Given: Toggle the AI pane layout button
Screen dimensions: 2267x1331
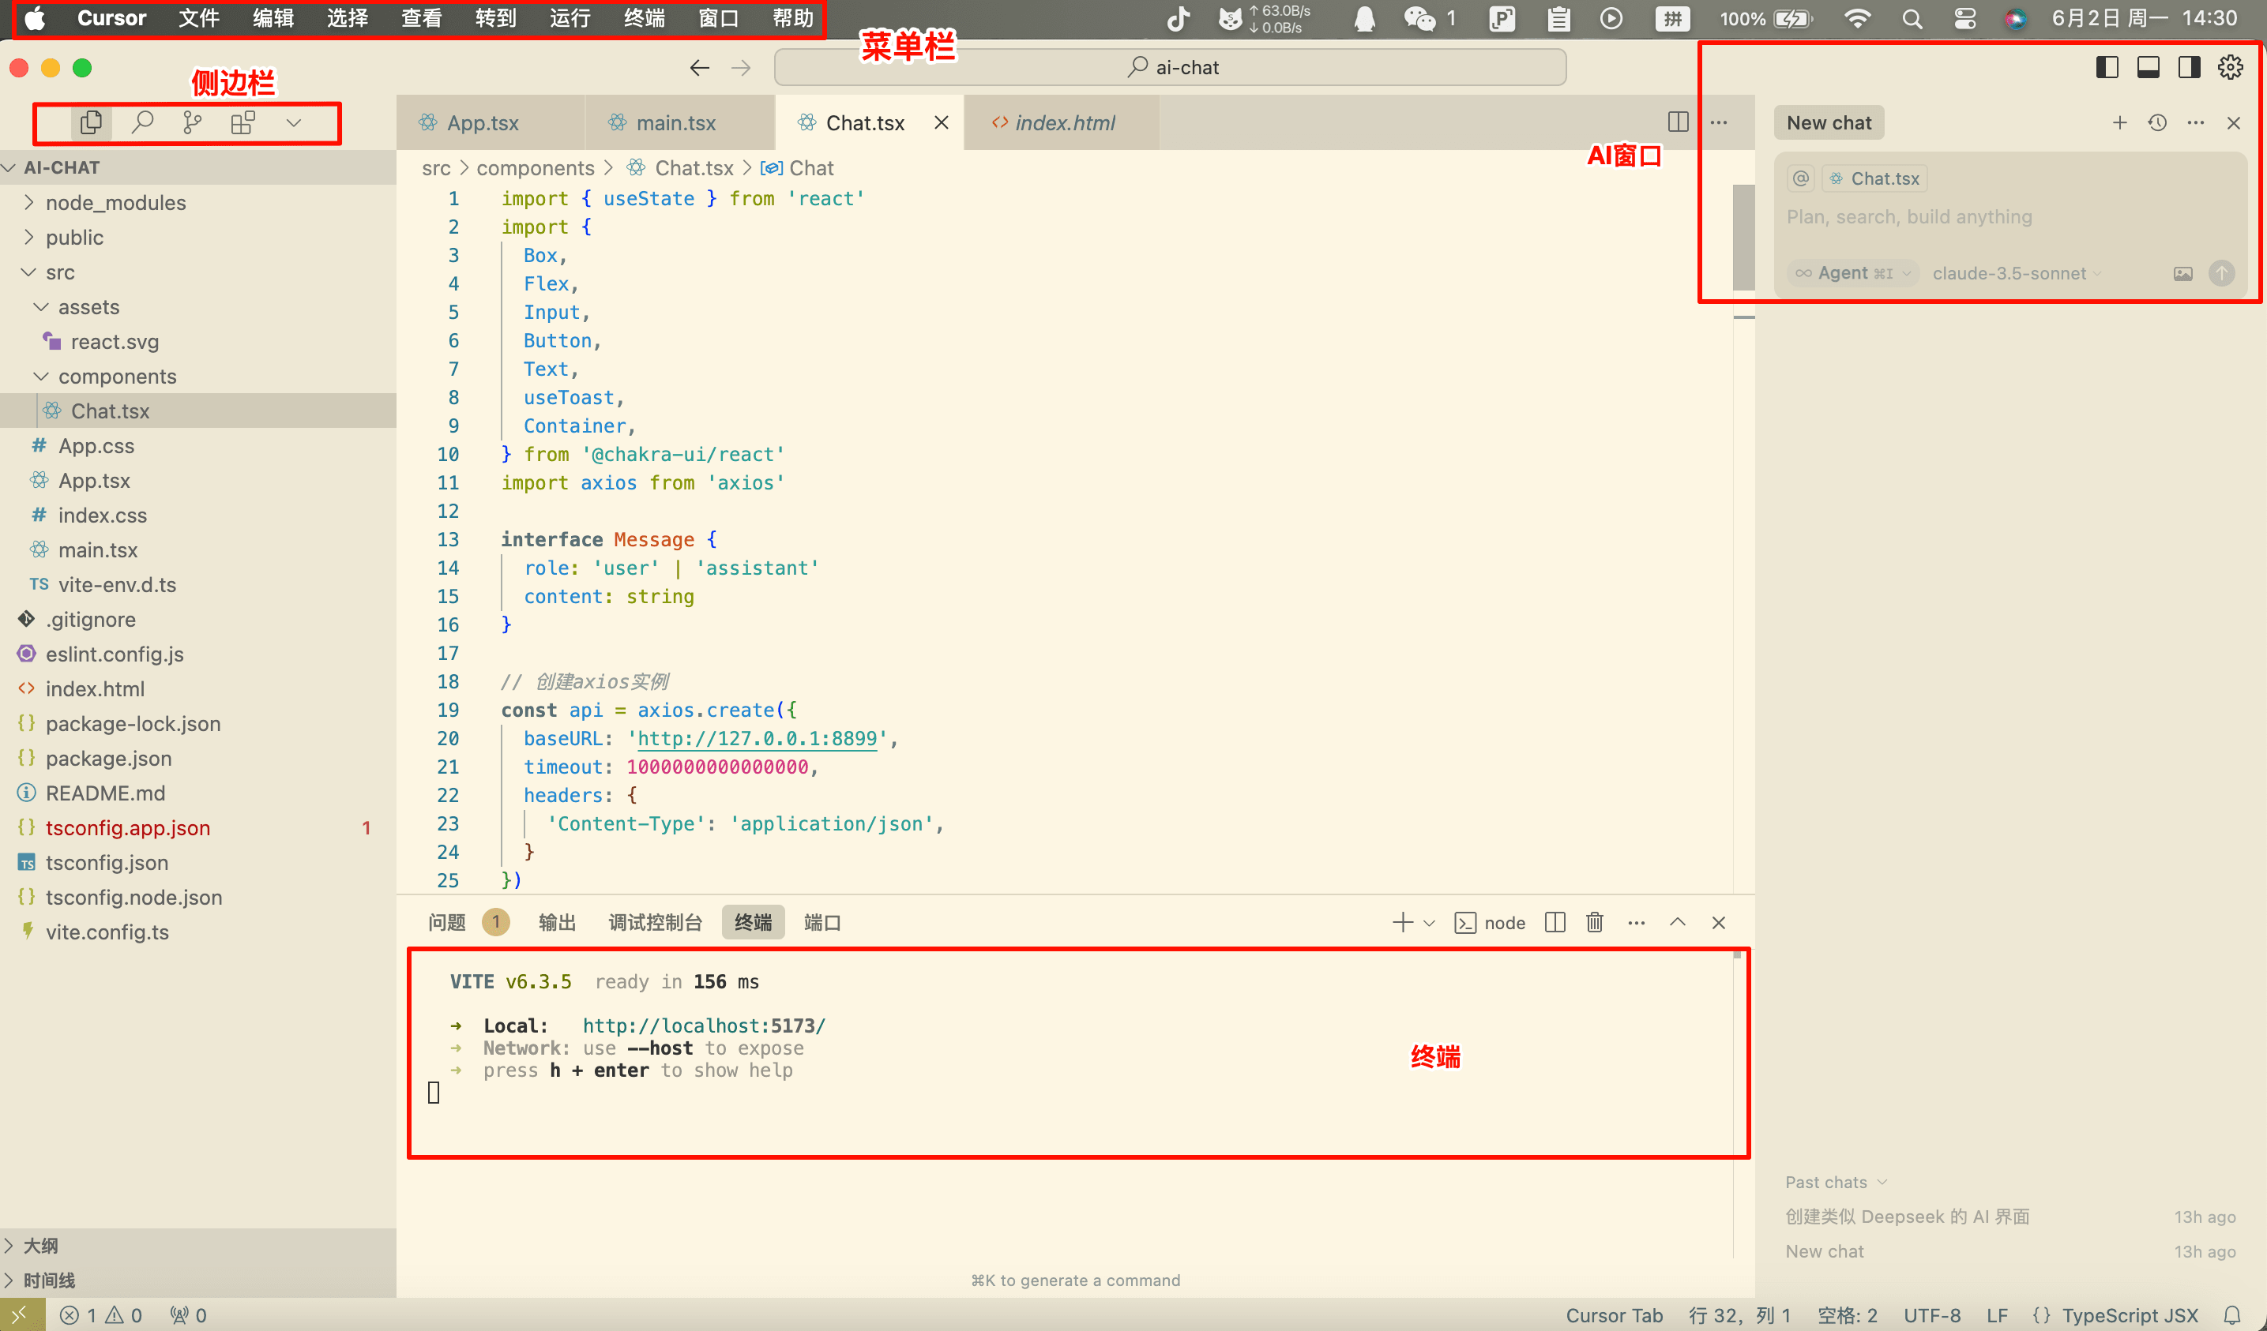Looking at the screenshot, I should point(2190,67).
